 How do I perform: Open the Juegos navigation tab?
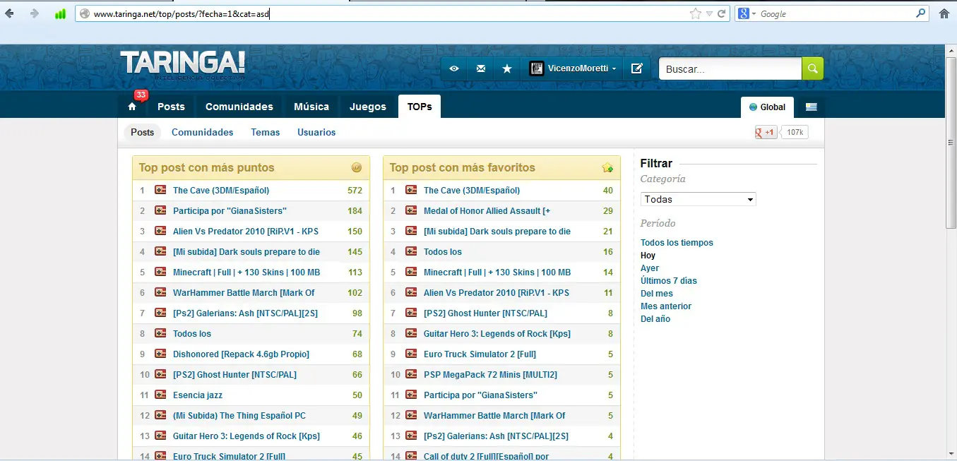[x=368, y=107]
